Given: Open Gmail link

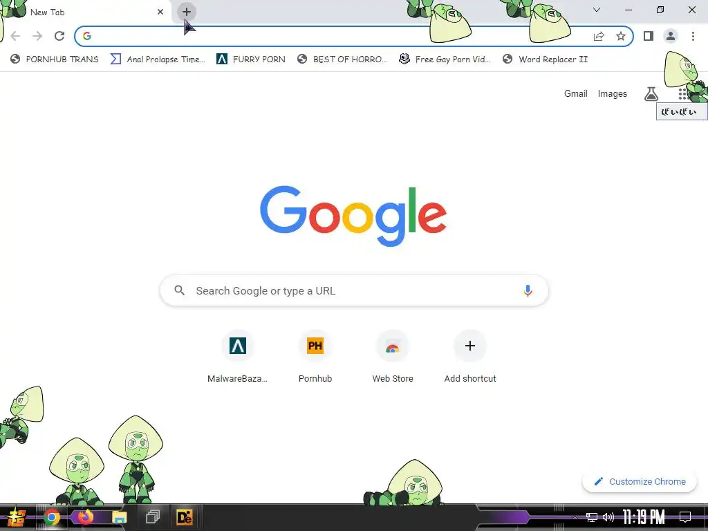Looking at the screenshot, I should (576, 93).
